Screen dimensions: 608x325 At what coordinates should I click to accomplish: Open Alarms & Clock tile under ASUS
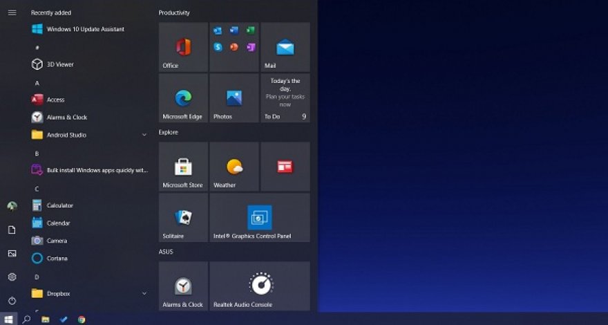point(183,286)
